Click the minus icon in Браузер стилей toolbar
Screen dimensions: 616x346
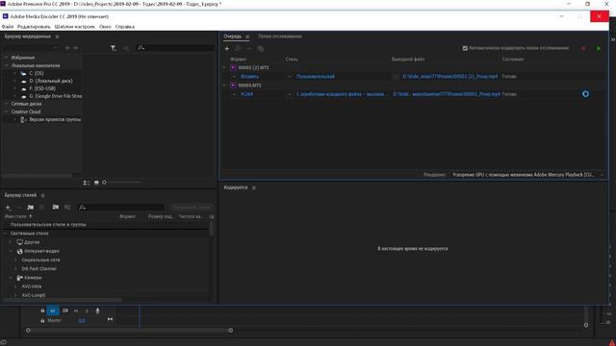(x=19, y=208)
